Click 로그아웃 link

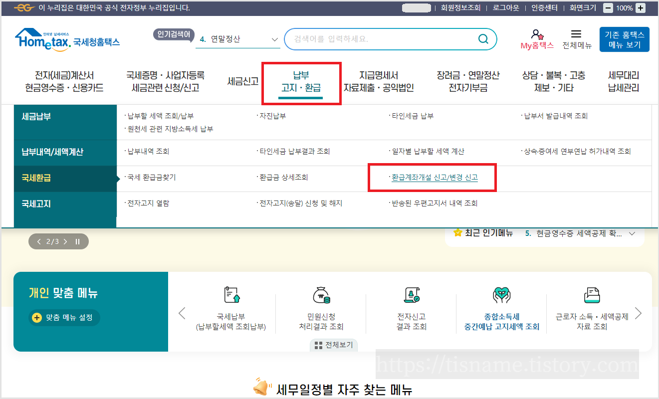click(506, 8)
